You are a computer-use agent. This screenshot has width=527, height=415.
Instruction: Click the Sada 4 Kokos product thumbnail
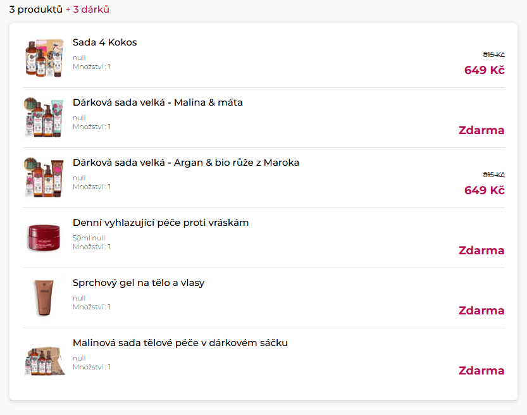44,58
